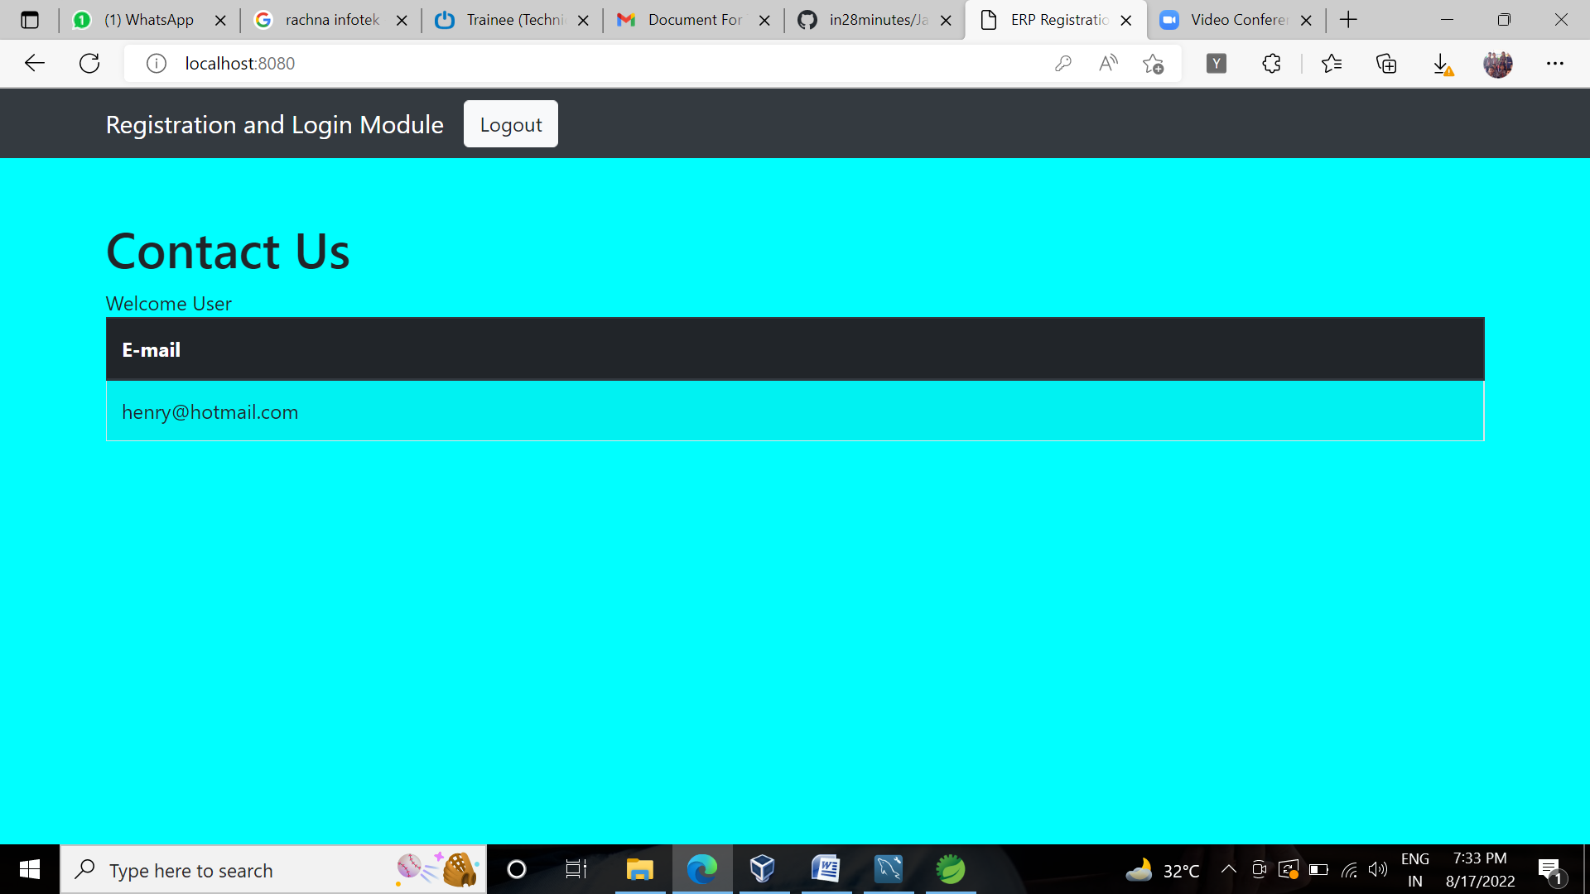
Task: Click the Registration and Login Module brand link
Action: [x=274, y=124]
